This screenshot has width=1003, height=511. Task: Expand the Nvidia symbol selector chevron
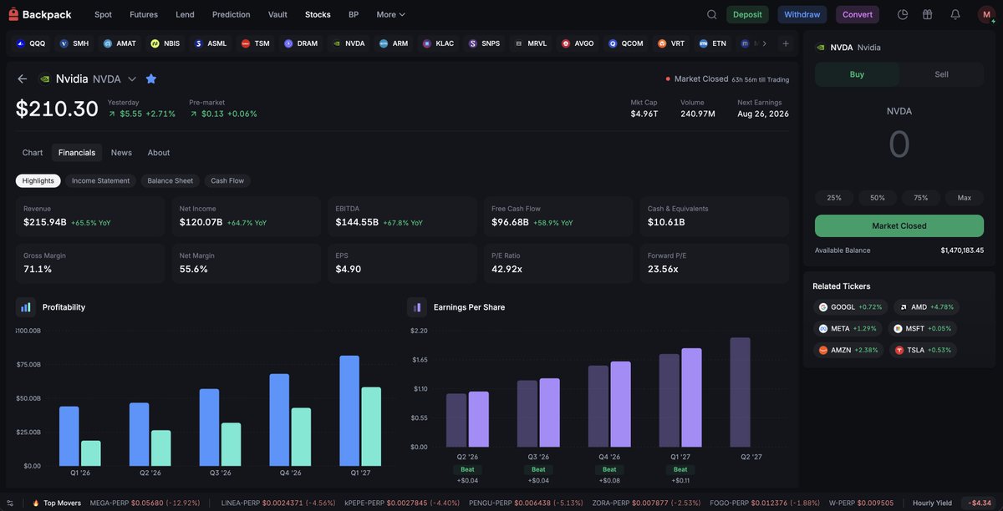click(x=132, y=78)
